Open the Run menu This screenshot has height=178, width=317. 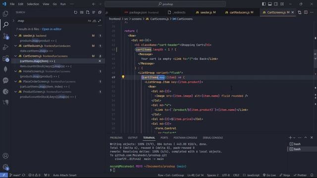pyautogui.click(x=63, y=4)
